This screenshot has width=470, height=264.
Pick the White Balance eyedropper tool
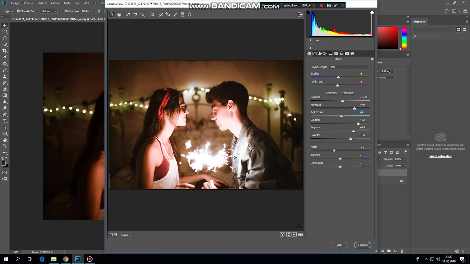click(x=128, y=15)
